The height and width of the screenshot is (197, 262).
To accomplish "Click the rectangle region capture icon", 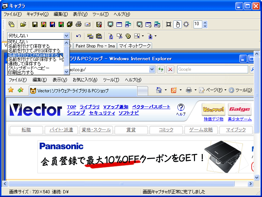I will click(x=168, y=24).
